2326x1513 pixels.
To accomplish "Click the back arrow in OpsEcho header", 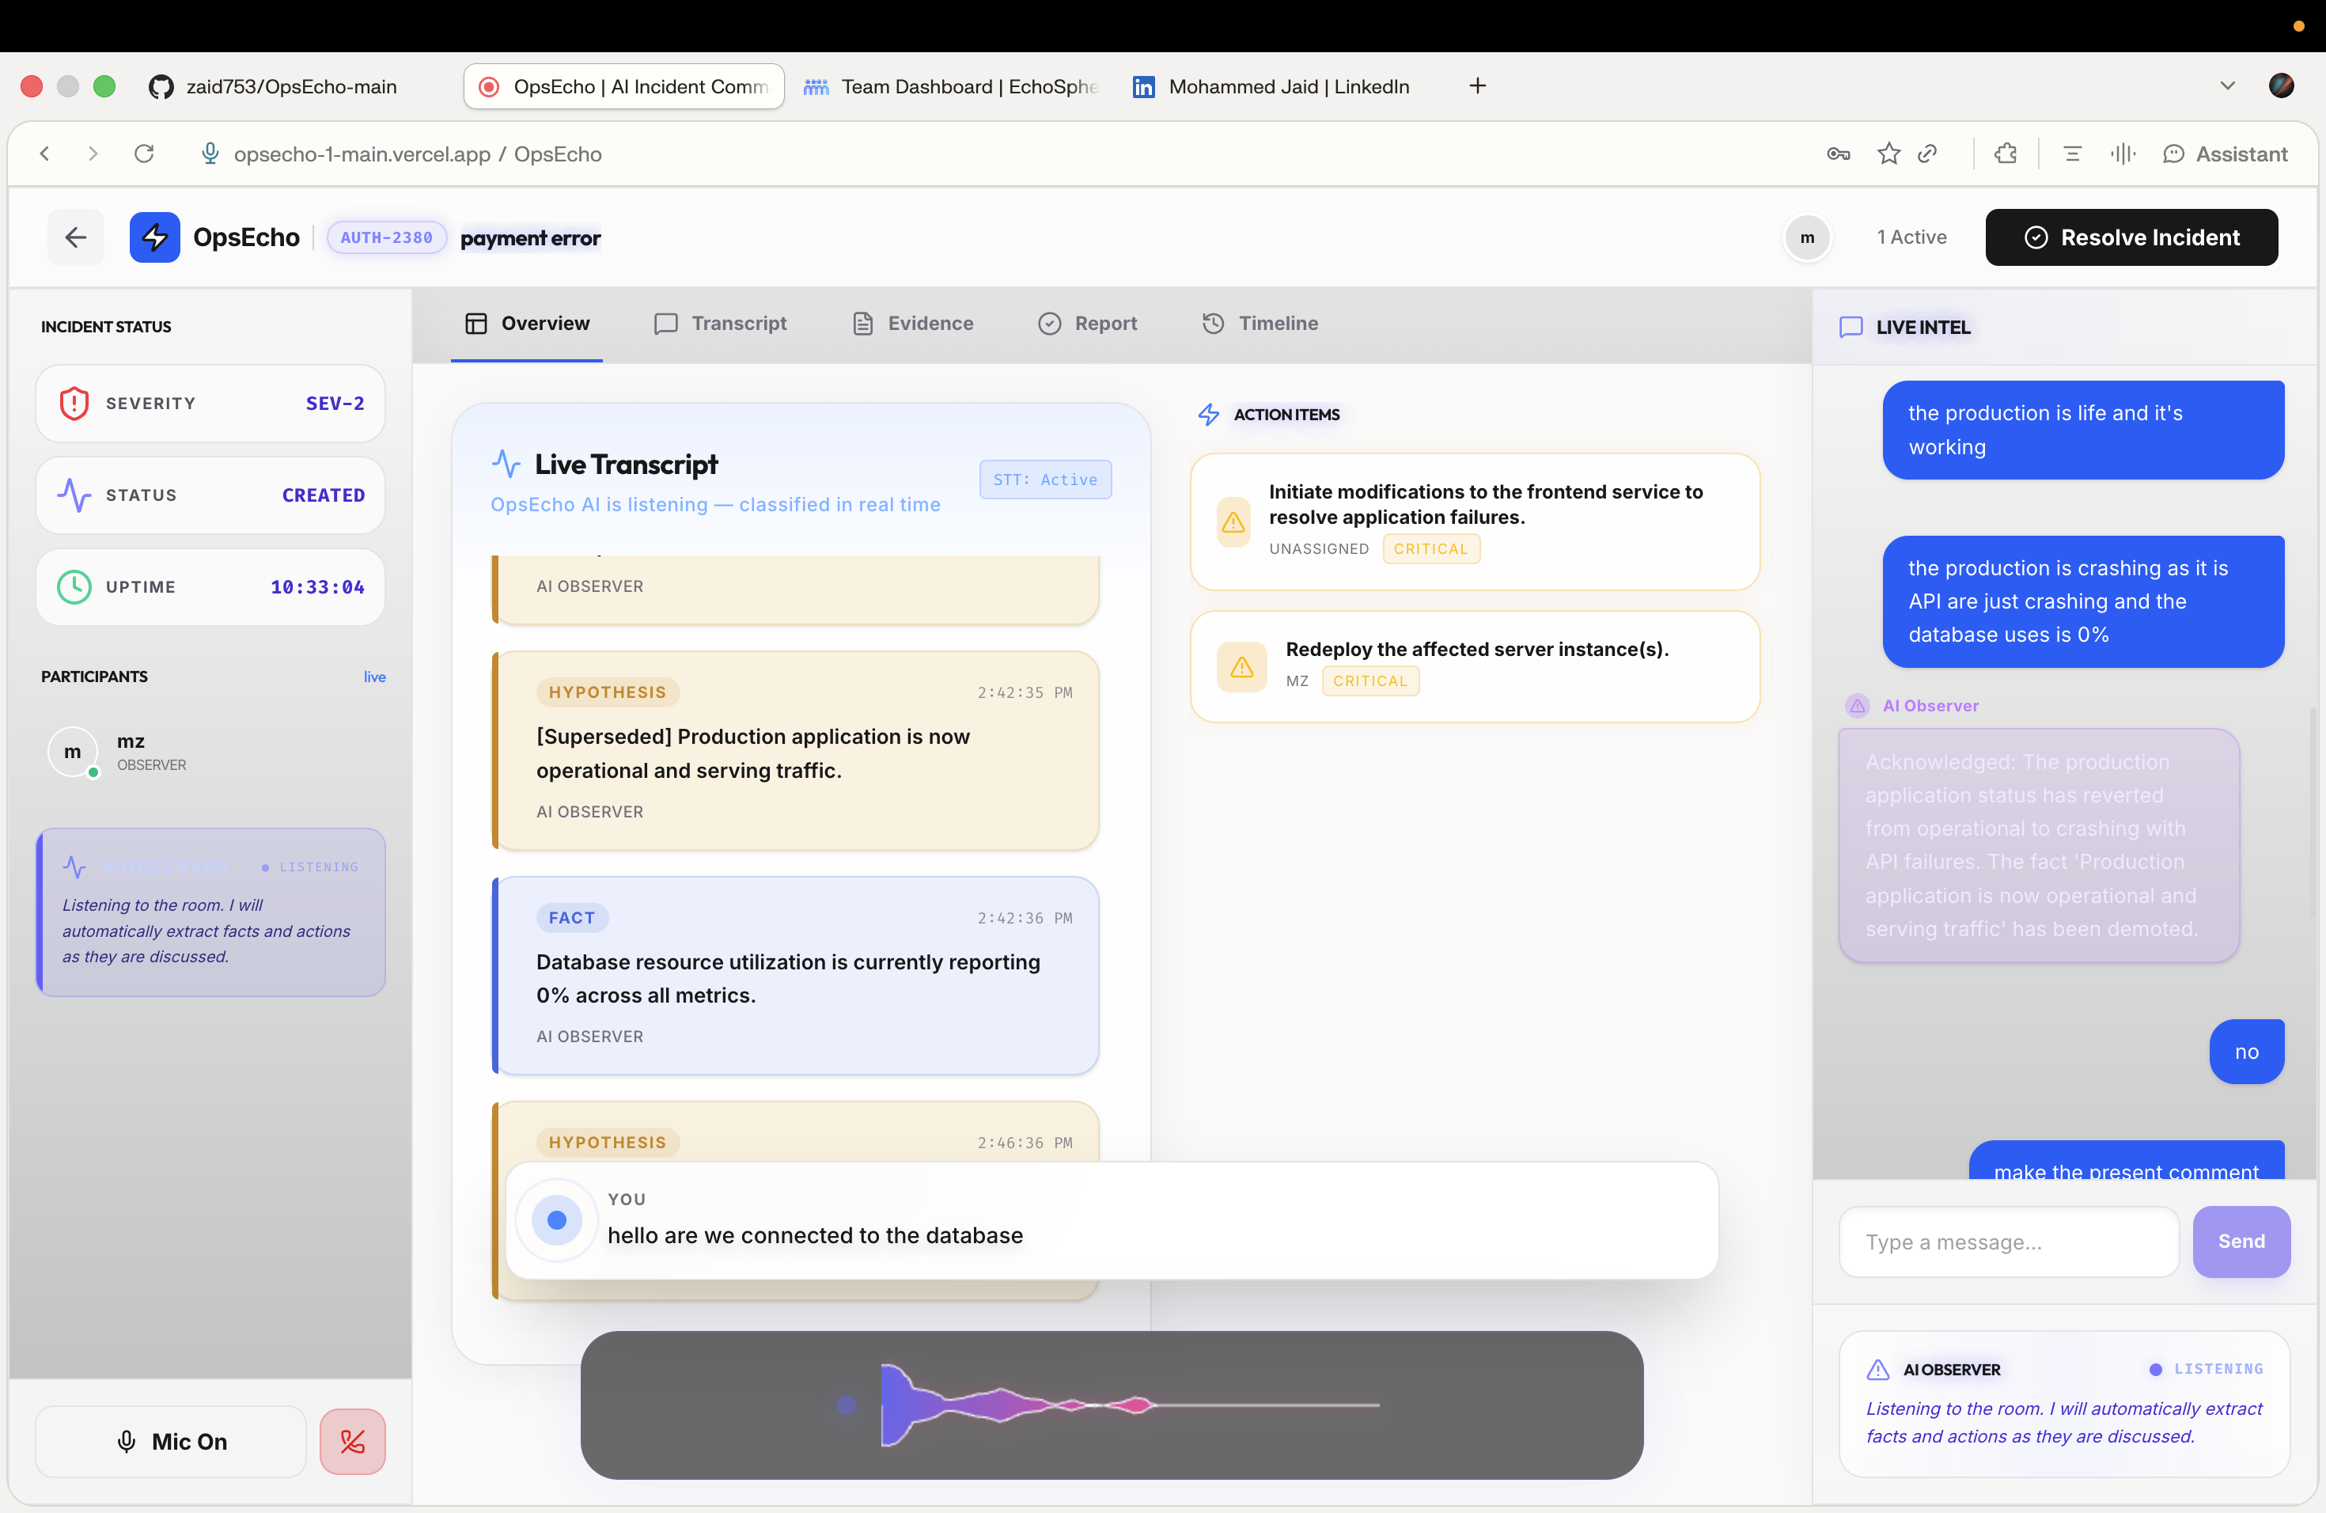I will click(75, 237).
